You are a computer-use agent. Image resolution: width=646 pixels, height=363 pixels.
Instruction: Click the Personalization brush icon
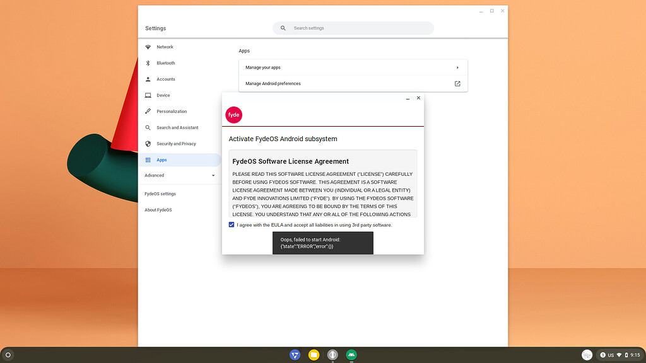148,111
